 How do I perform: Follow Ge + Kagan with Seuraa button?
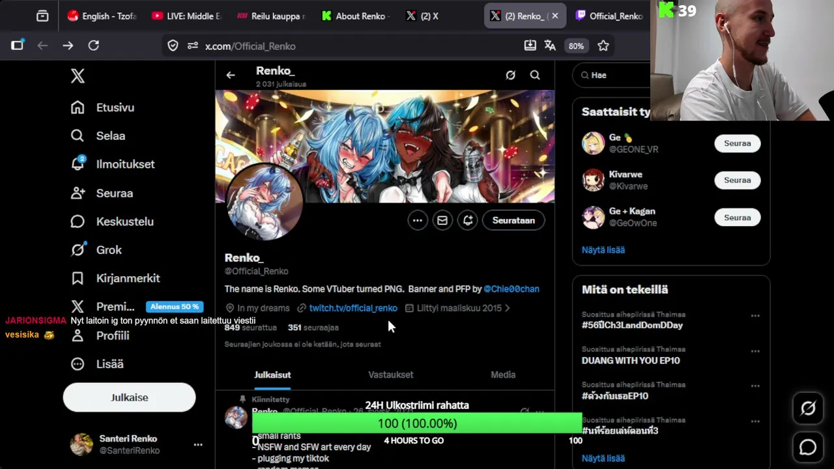pyautogui.click(x=738, y=218)
